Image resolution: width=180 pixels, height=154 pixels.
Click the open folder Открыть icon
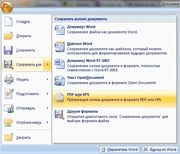(x=8, y=35)
